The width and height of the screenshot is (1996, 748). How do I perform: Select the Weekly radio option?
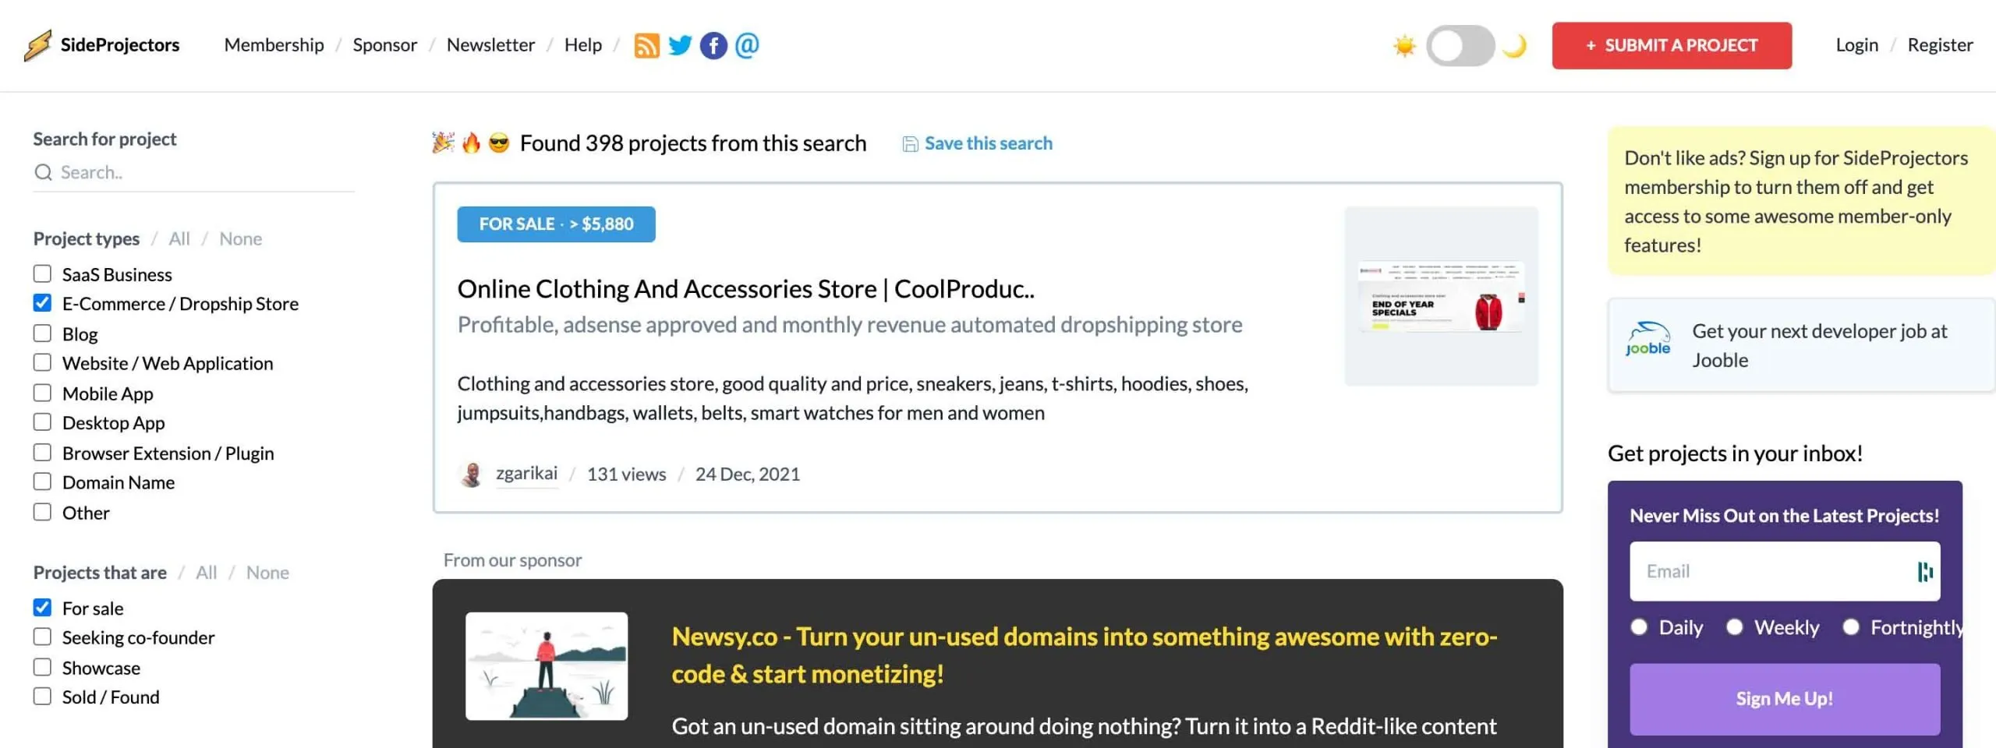[x=1735, y=627]
